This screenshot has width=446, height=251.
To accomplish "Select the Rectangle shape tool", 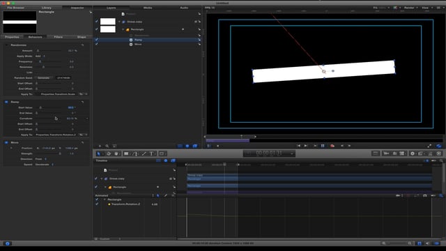I will pyautogui.click(x=126, y=153).
